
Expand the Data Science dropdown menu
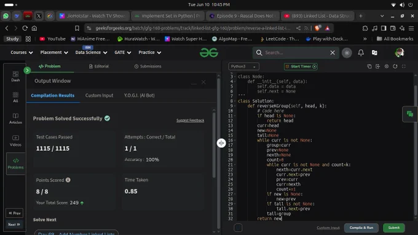91,52
